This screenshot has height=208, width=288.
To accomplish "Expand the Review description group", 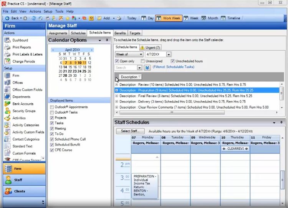I will (117, 85).
